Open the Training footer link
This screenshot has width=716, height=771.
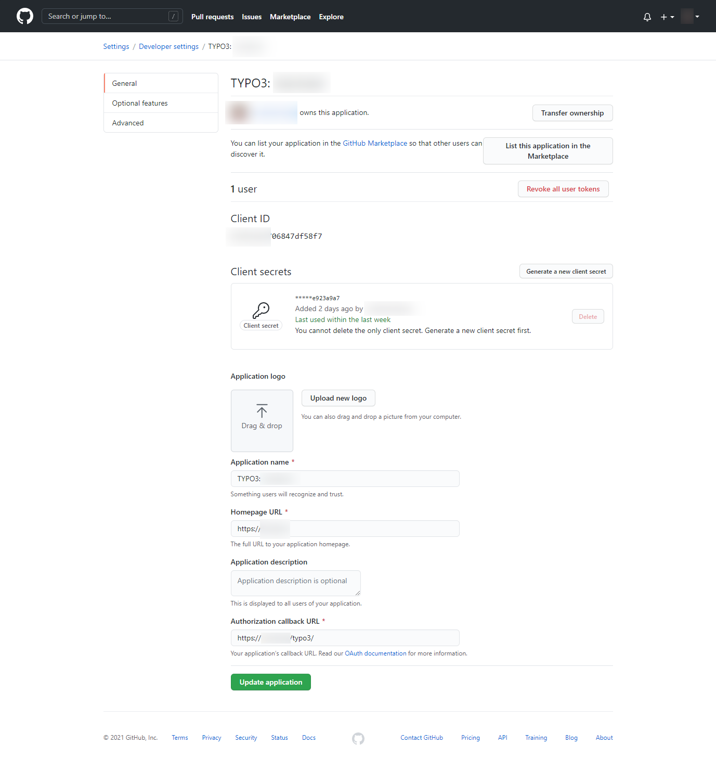click(x=536, y=738)
